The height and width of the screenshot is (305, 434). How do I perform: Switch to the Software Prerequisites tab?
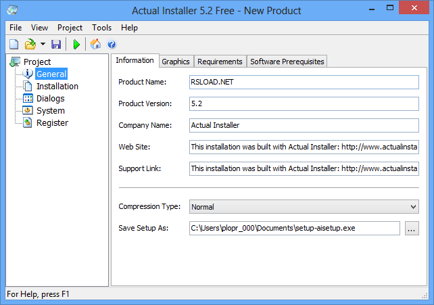click(287, 62)
